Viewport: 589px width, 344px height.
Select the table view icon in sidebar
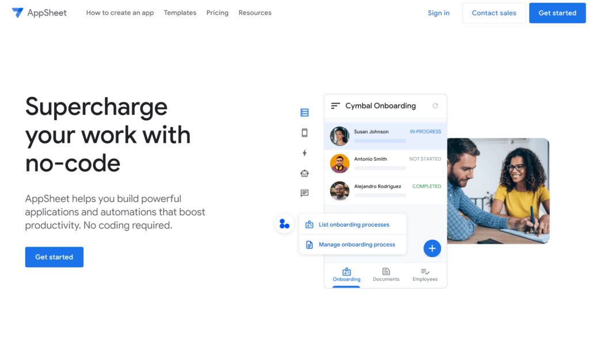tap(304, 113)
